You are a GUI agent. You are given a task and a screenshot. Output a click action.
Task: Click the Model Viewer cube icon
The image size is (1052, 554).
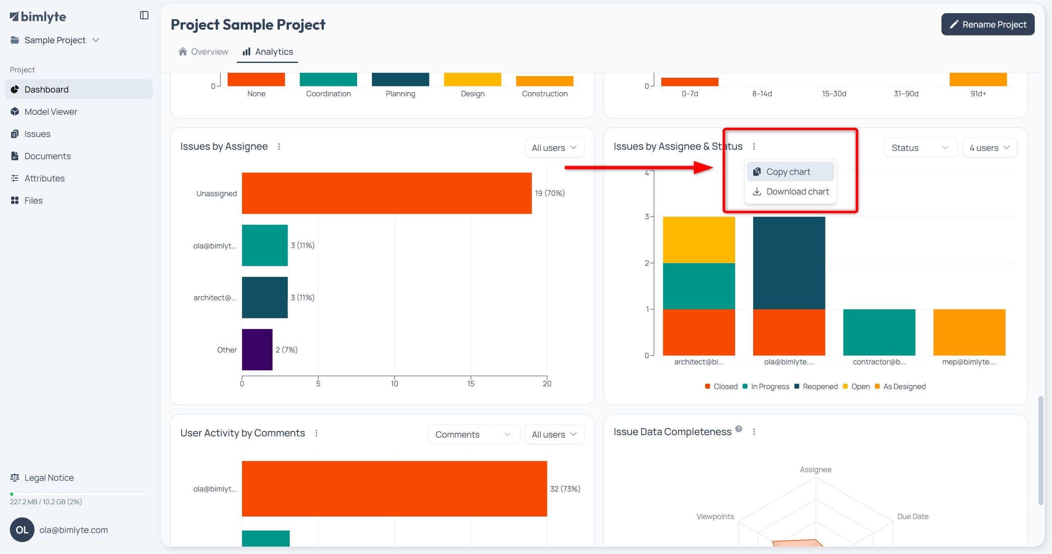pyautogui.click(x=15, y=111)
